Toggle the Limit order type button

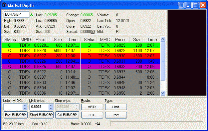tap(116, 107)
